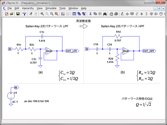Screen dimensions: 167x125
Task: Select the Ground symbol tool
Action: click(x=127, y=14)
